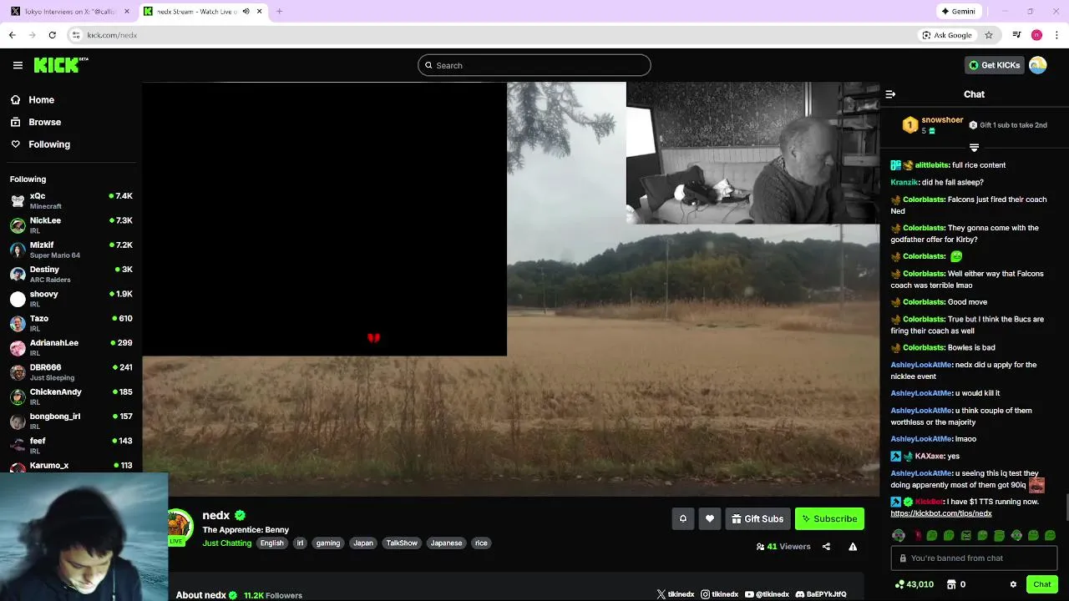
Task: Click snowshoer top gifter name
Action: pos(942,120)
